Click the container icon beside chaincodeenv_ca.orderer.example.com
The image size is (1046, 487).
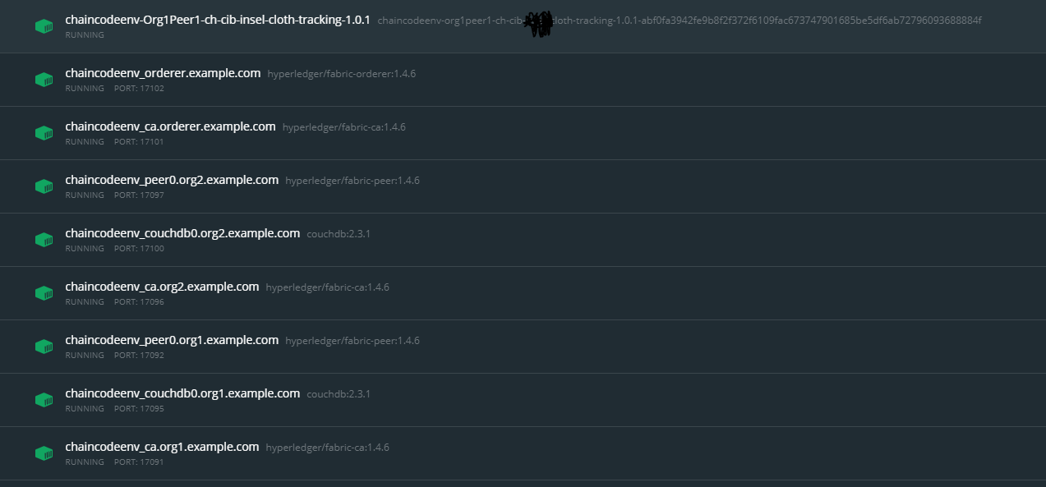point(44,133)
